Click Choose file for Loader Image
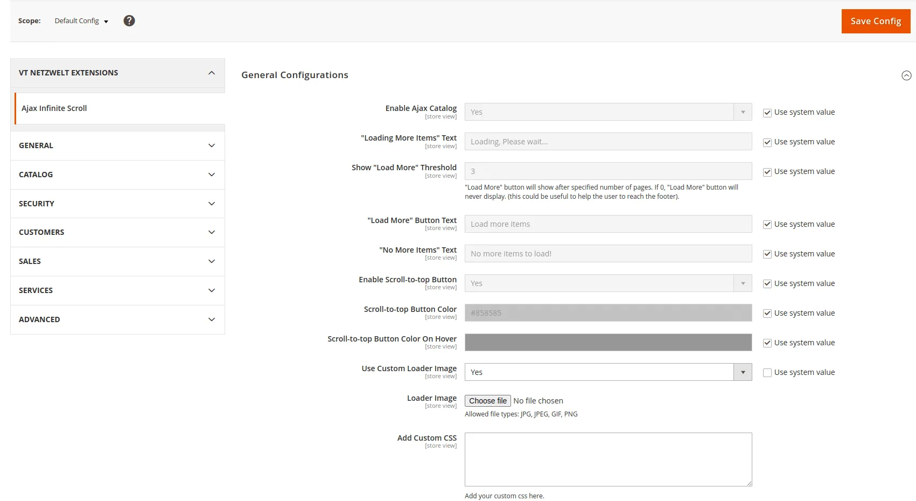The image size is (916, 501). [x=487, y=401]
